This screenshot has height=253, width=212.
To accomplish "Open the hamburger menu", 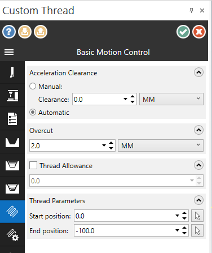I will 9,52.
